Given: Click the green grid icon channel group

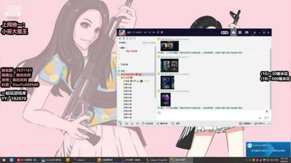Looking at the screenshot, I should (119, 71).
